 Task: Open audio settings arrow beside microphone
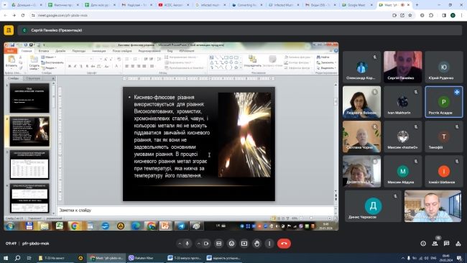[180, 244]
